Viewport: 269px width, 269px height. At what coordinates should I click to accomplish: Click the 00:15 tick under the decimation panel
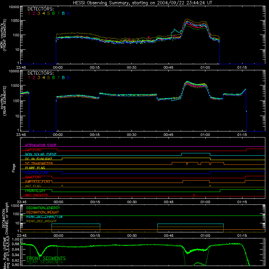tap(95, 236)
